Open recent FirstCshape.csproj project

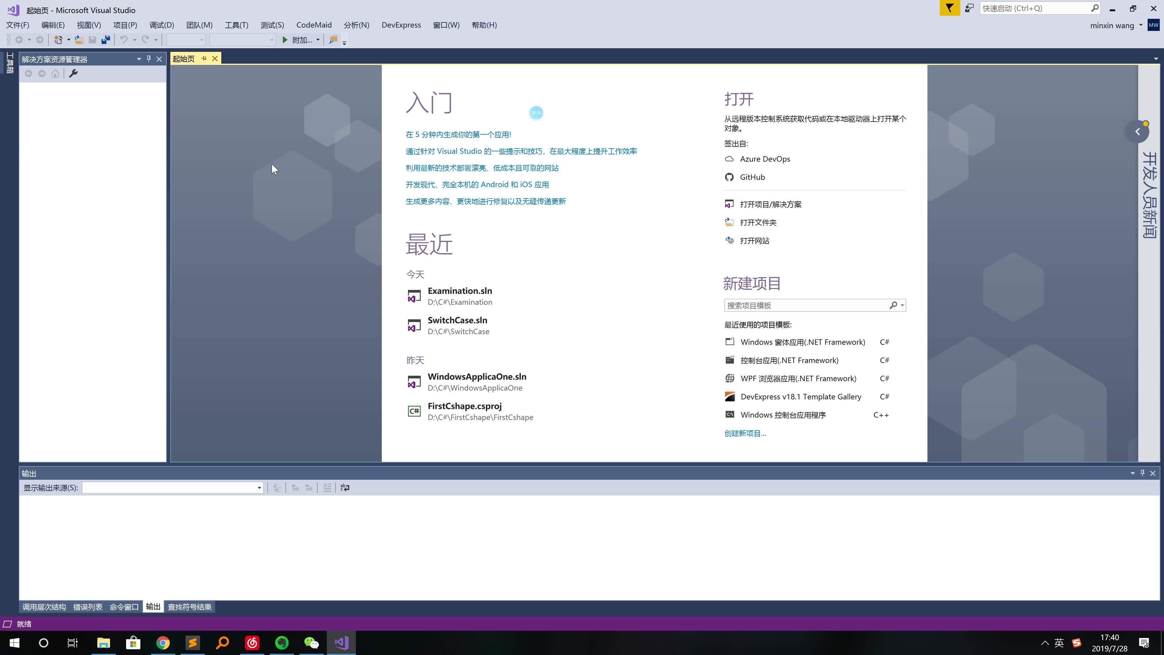(x=470, y=411)
